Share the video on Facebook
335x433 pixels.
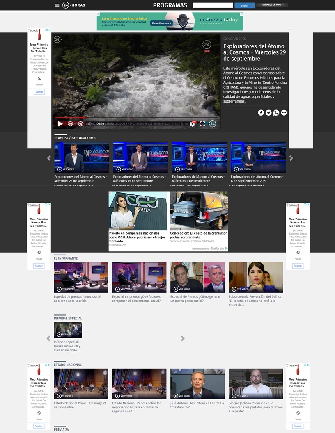pos(261,113)
